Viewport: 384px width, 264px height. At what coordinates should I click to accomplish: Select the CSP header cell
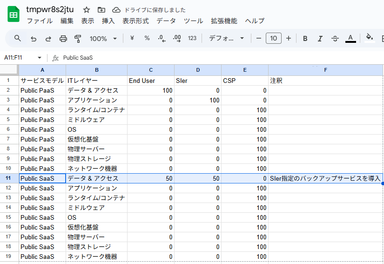pos(245,81)
